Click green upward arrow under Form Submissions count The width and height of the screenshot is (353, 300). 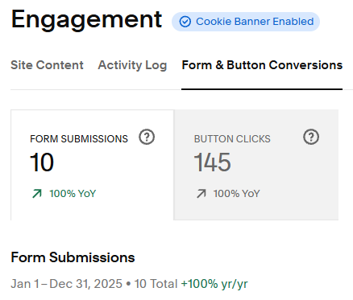37,194
